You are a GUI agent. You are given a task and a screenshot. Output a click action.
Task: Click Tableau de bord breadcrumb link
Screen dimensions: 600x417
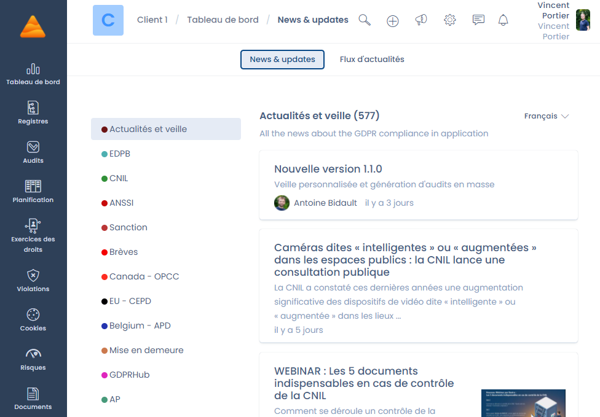tap(223, 20)
